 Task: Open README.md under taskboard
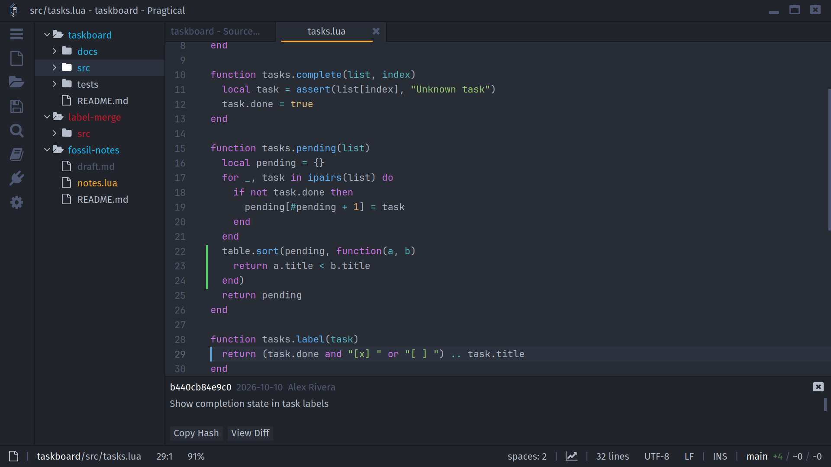103,101
